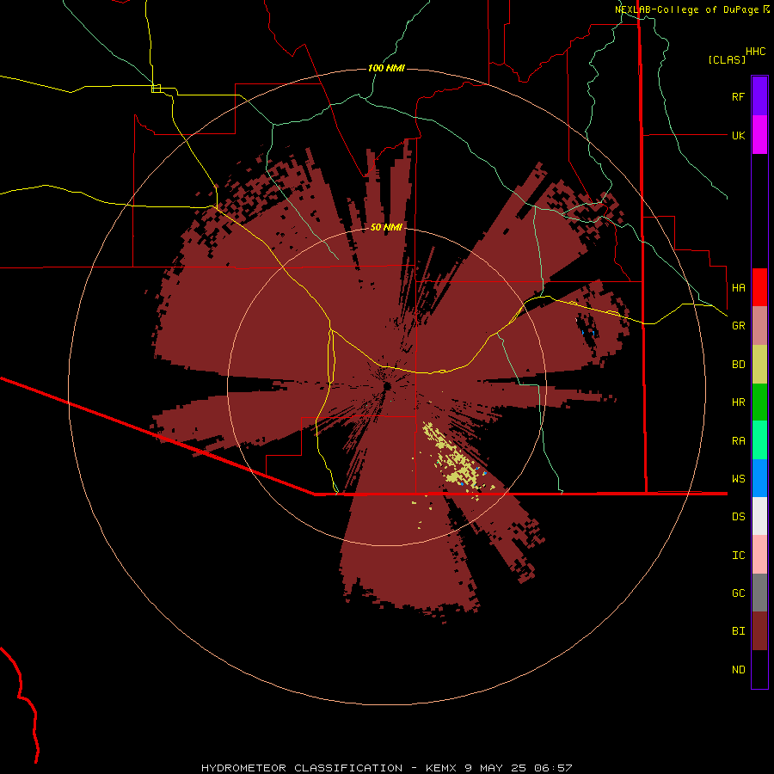Click the 100 NMI range ring label
774x774 pixels.
[386, 68]
